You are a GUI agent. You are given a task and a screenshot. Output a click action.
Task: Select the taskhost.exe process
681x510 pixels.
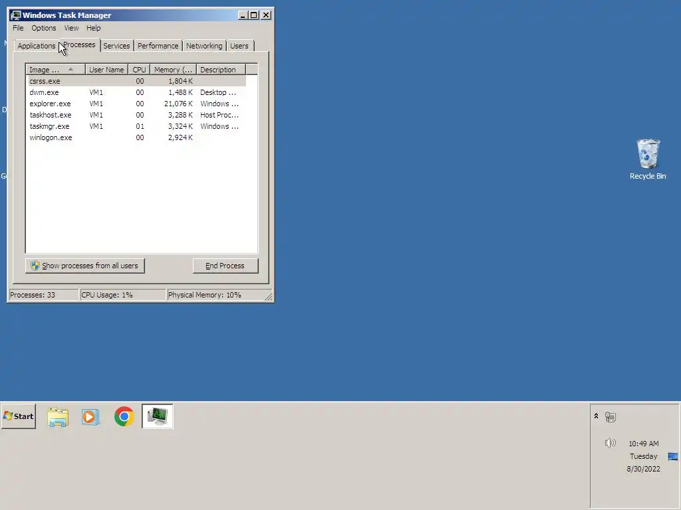coord(137,115)
